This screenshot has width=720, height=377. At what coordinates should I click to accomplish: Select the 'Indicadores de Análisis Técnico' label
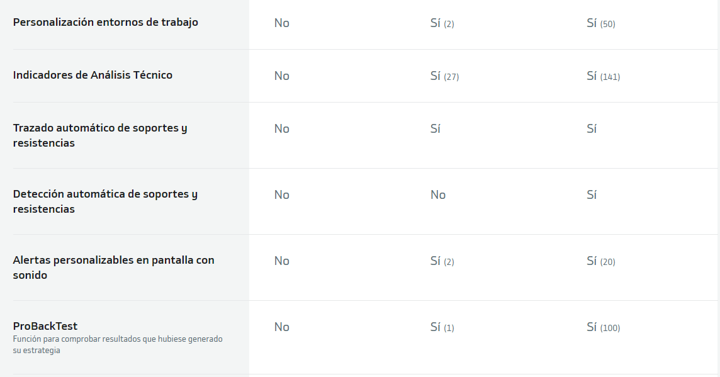pyautogui.click(x=93, y=76)
